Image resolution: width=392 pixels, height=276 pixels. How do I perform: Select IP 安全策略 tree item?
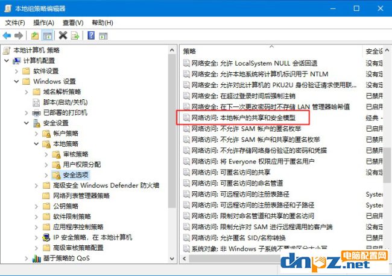(92, 238)
